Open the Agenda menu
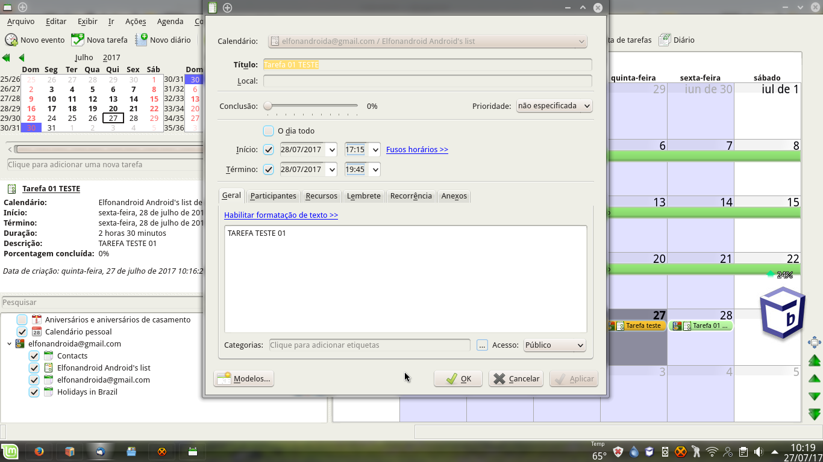This screenshot has width=823, height=462. tap(170, 21)
